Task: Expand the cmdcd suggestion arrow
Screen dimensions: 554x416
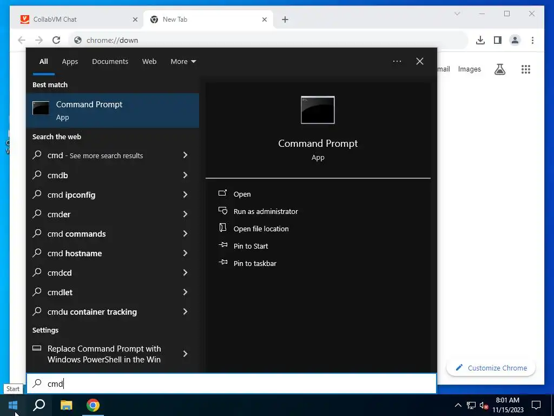Action: [185, 272]
